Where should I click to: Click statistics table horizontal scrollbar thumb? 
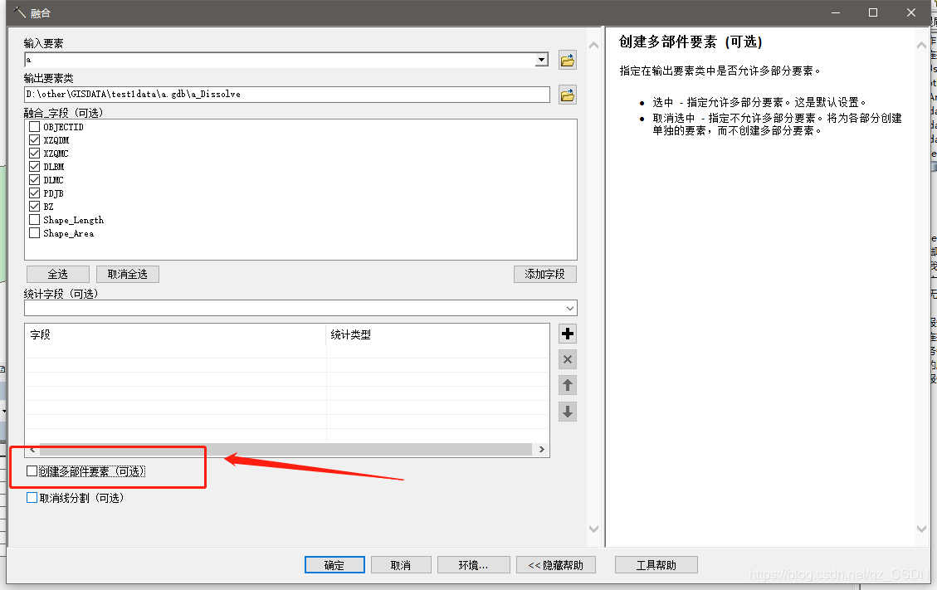pos(285,449)
